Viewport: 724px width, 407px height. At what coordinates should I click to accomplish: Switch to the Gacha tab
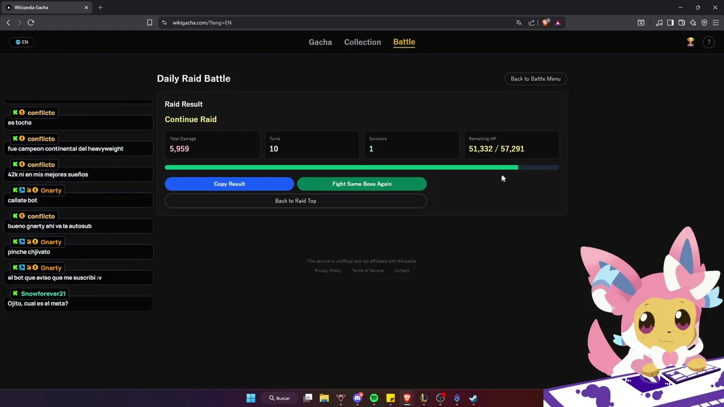coord(320,42)
